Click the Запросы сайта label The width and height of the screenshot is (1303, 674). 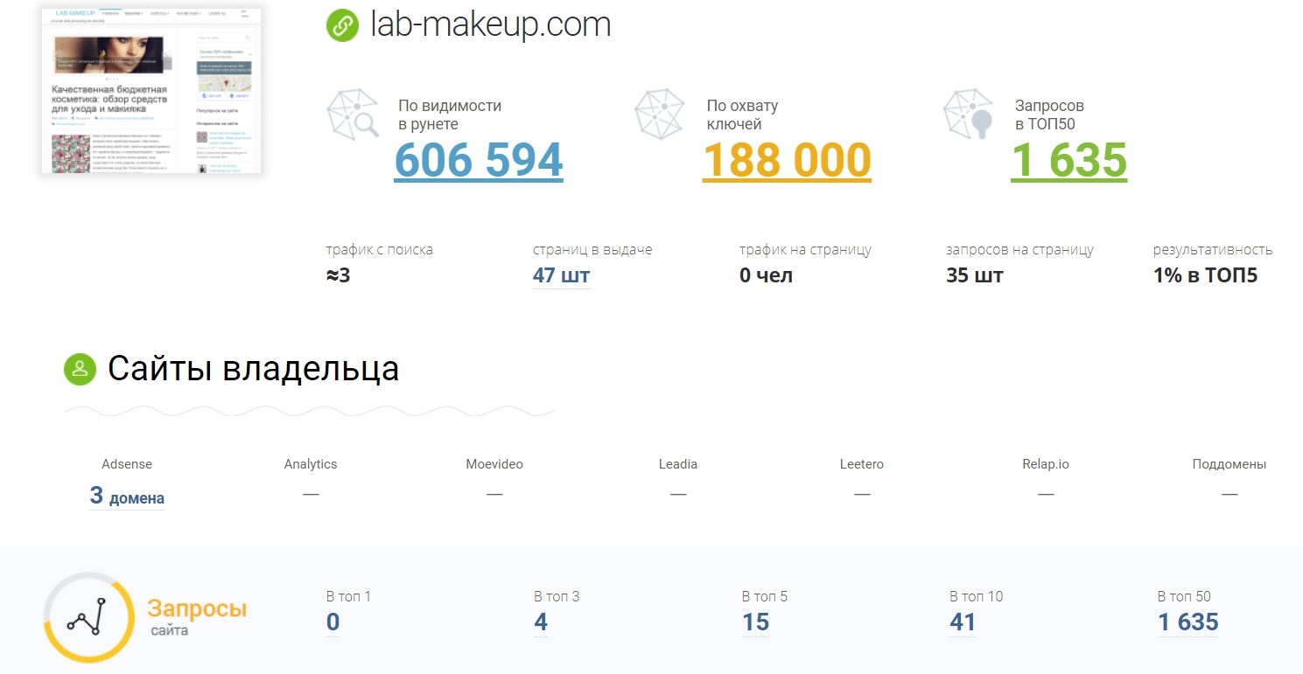pyautogui.click(x=196, y=616)
